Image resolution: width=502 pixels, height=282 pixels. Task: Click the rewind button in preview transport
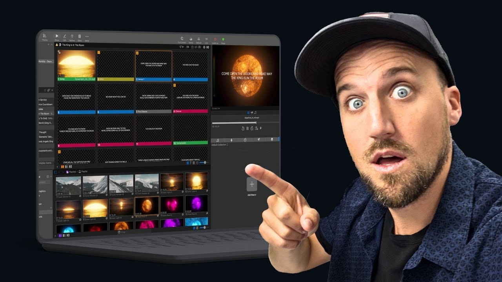(243, 128)
